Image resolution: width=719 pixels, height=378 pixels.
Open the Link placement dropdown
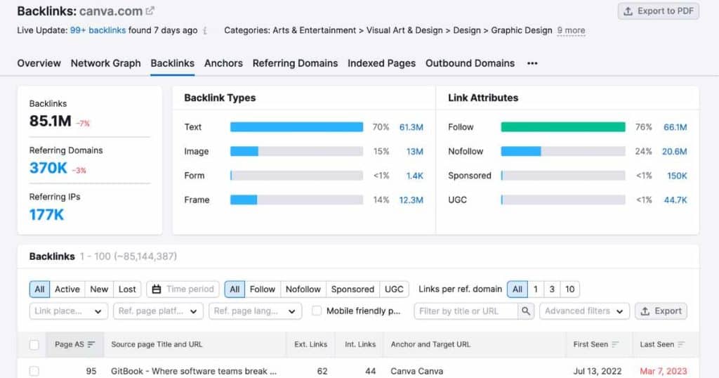tap(68, 311)
